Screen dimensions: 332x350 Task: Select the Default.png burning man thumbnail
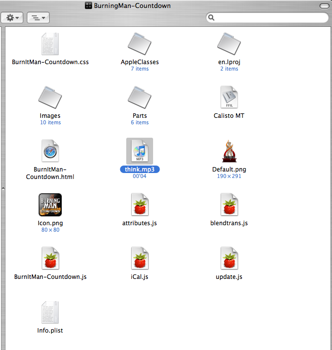pyautogui.click(x=229, y=151)
